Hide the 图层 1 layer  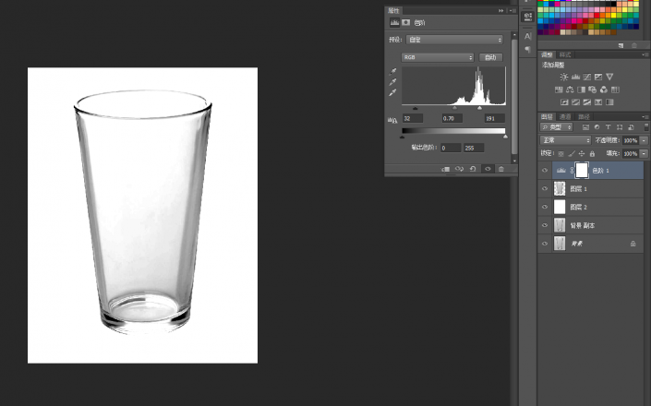[545, 188]
